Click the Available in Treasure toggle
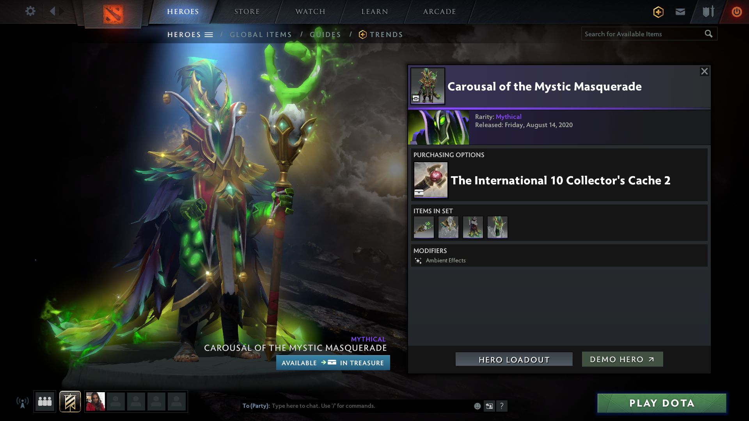Screen dimensions: 749x421 click(333, 363)
